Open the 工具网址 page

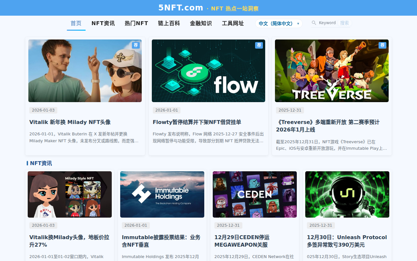click(233, 23)
